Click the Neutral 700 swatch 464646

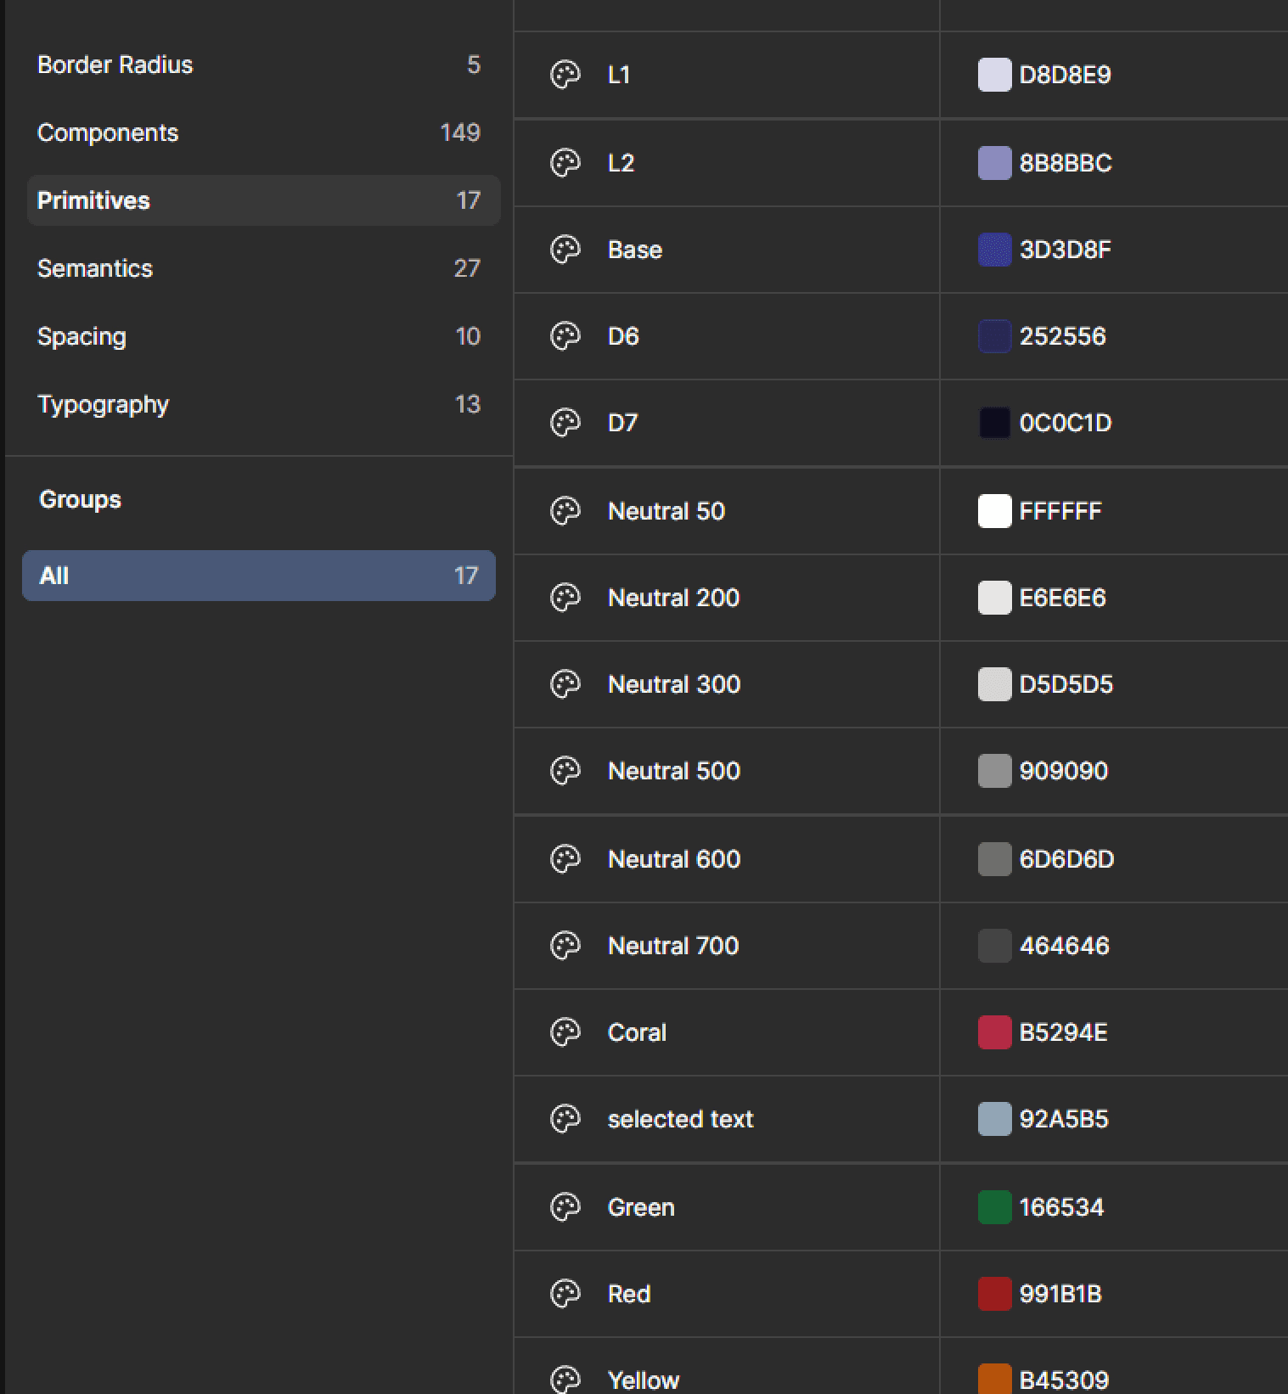point(995,946)
